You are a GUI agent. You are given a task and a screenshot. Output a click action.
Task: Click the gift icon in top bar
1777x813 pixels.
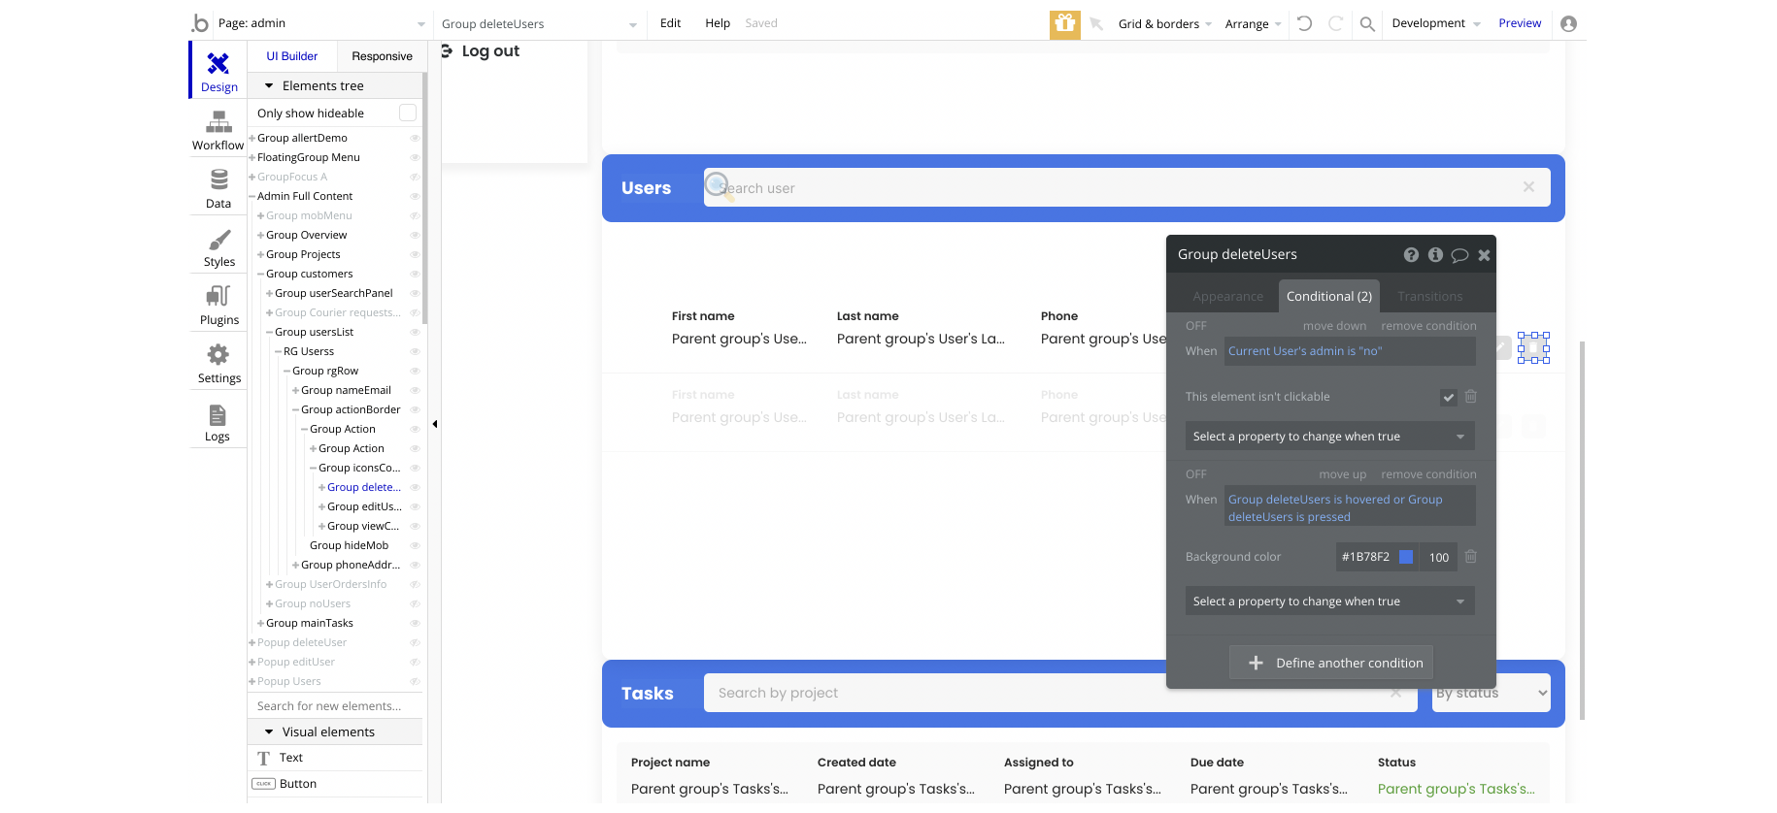click(1064, 24)
